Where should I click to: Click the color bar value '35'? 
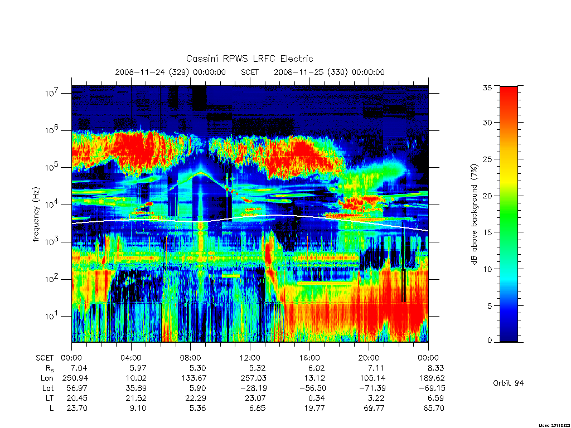click(487, 87)
